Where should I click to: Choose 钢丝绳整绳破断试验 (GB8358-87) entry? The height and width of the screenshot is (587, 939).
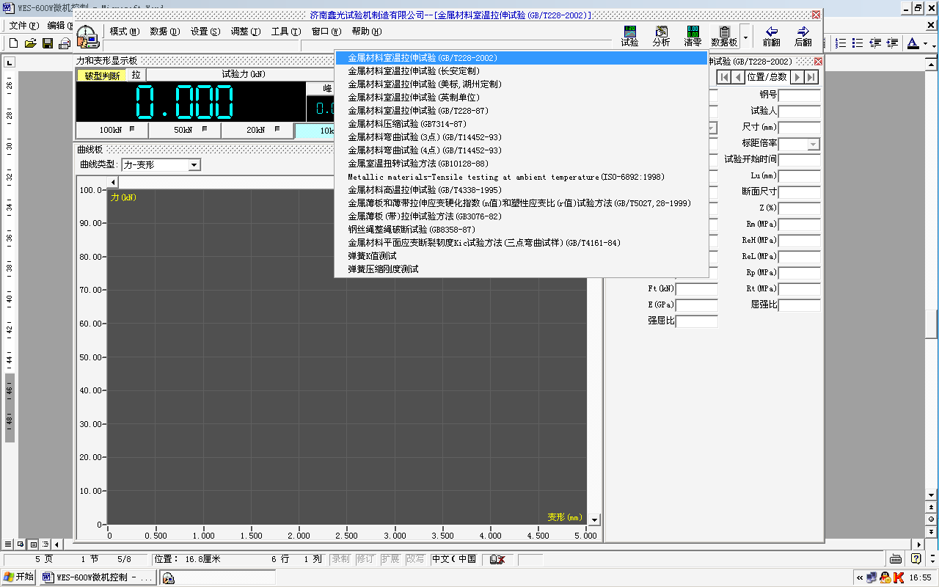521,230
